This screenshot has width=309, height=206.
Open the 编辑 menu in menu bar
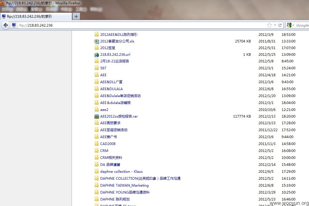[21, 9]
